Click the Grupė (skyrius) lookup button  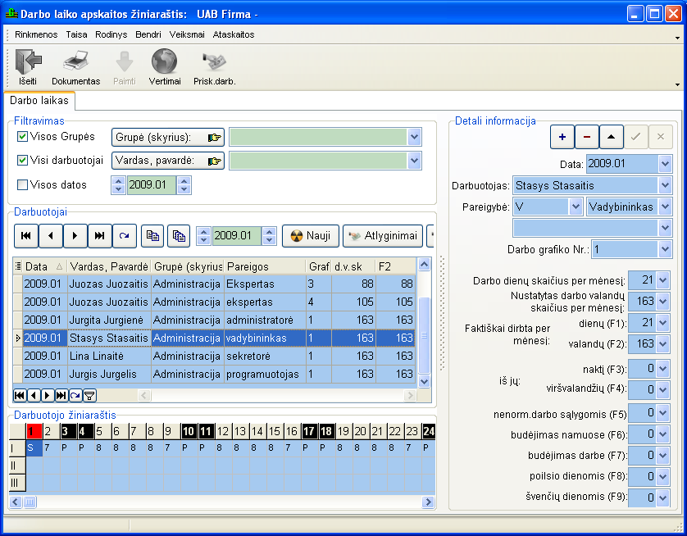click(x=168, y=137)
